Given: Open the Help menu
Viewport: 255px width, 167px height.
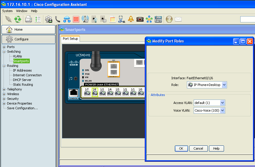Looking at the screenshot, I should pyautogui.click(x=34, y=11).
